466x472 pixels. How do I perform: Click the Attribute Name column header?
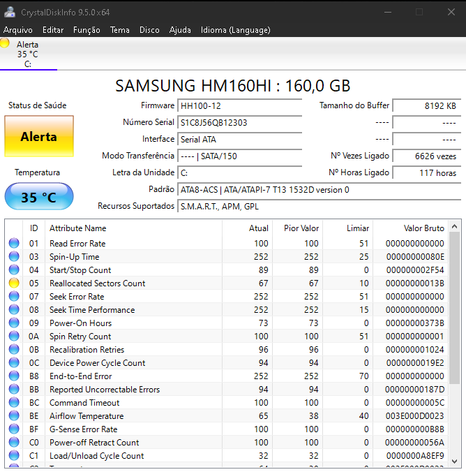click(x=133, y=228)
